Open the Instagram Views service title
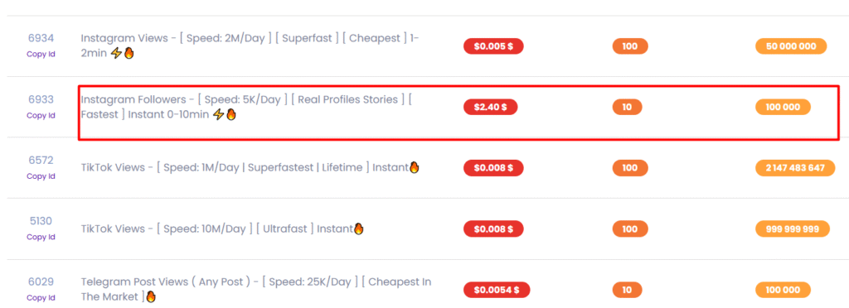 coord(250,46)
